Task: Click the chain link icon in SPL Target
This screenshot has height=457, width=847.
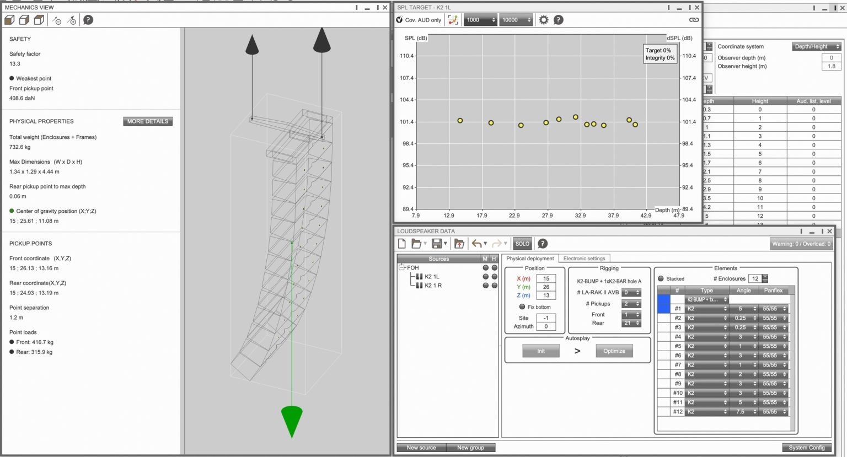Action: (694, 20)
